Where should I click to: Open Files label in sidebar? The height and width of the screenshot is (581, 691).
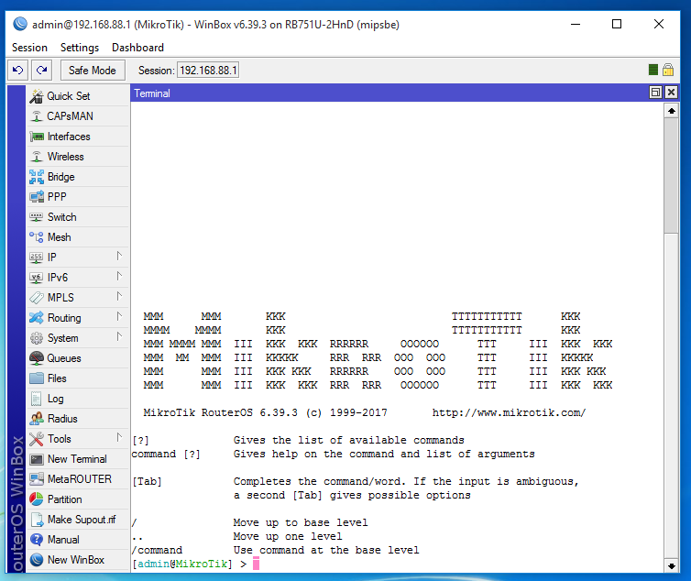click(x=57, y=378)
